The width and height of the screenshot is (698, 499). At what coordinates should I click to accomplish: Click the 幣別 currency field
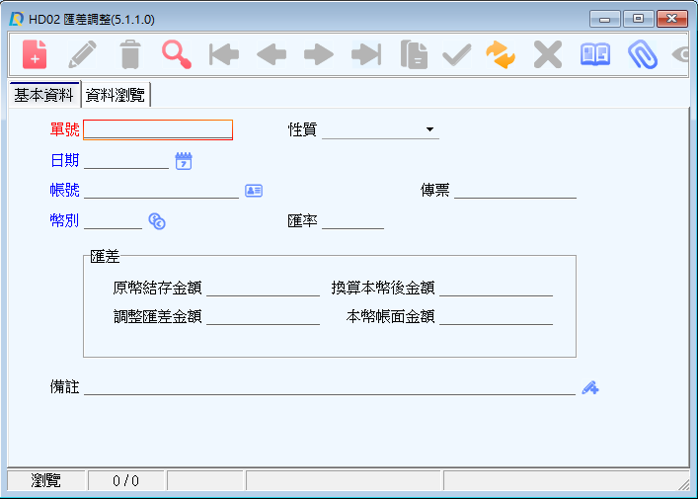[114, 220]
